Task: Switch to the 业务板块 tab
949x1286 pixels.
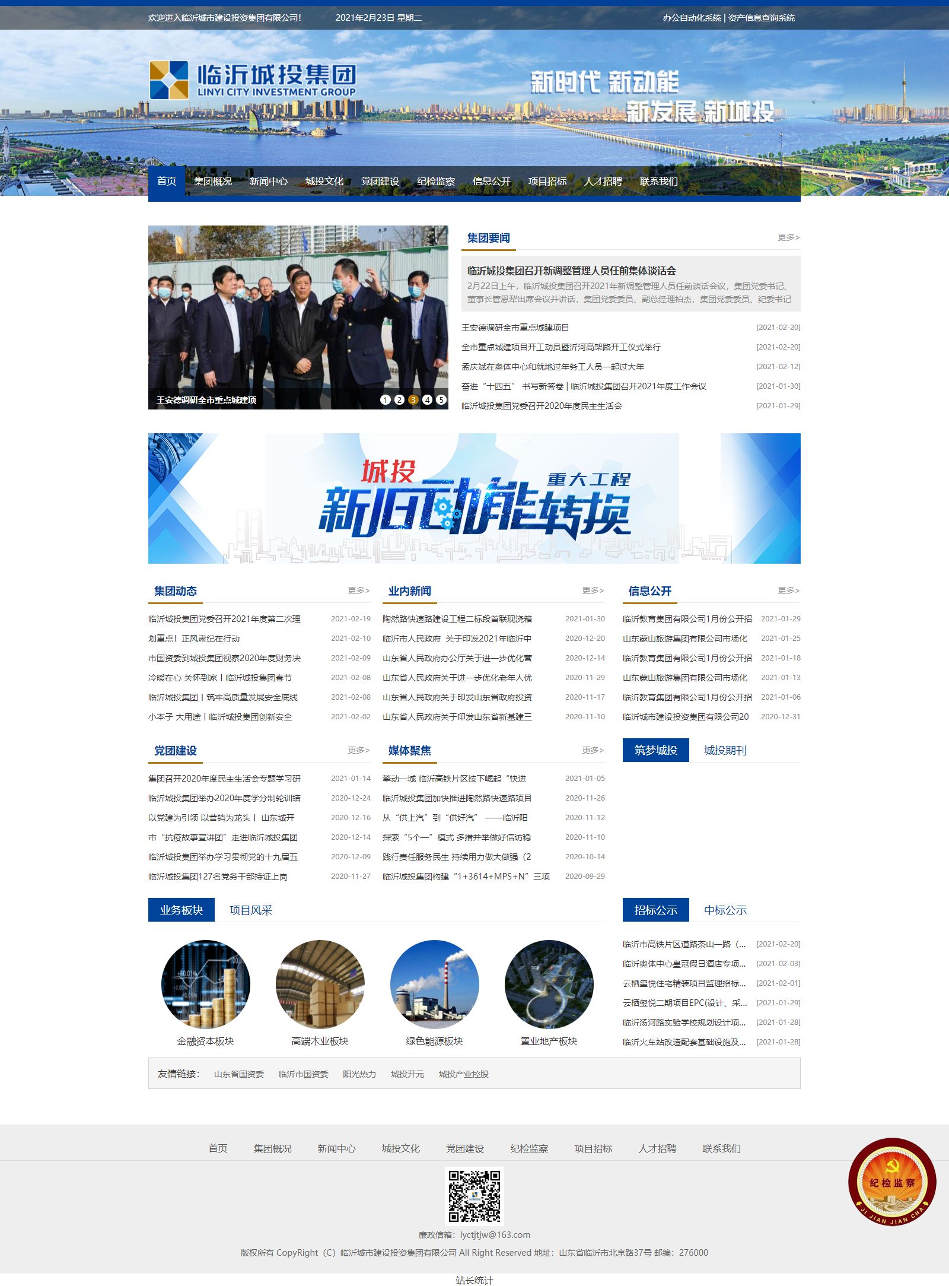Action: pyautogui.click(x=181, y=910)
